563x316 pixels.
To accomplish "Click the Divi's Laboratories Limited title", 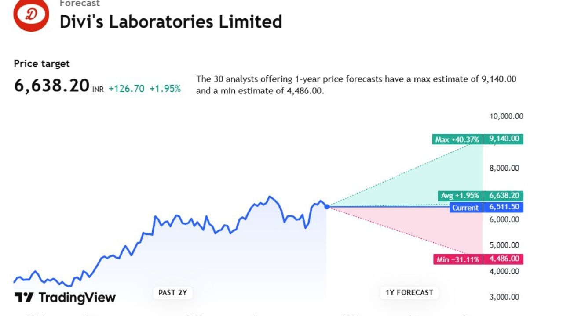I will pyautogui.click(x=171, y=22).
